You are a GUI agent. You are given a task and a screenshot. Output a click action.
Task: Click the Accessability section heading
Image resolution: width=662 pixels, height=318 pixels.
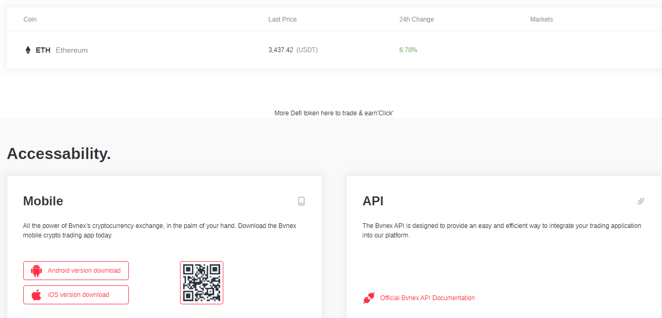click(59, 154)
